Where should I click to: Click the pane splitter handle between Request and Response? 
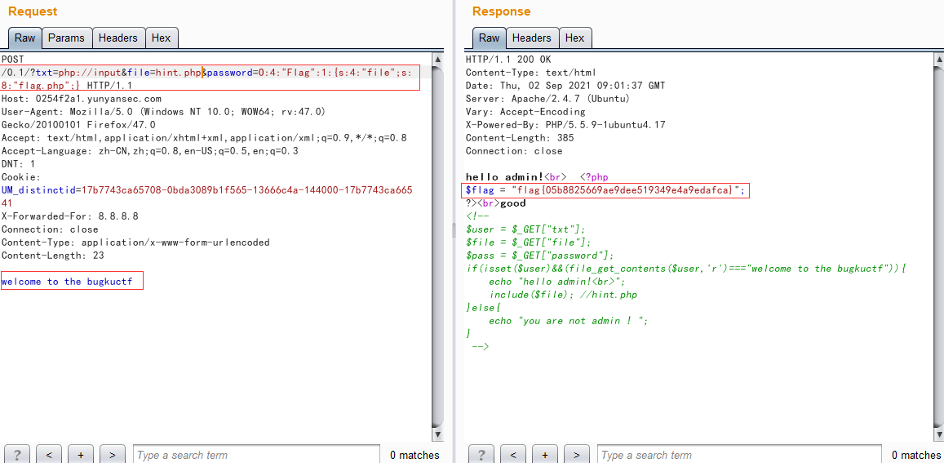pos(454,229)
